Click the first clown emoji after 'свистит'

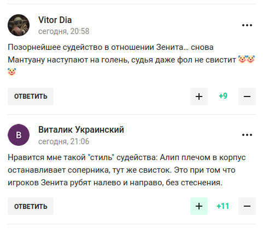tap(242, 59)
